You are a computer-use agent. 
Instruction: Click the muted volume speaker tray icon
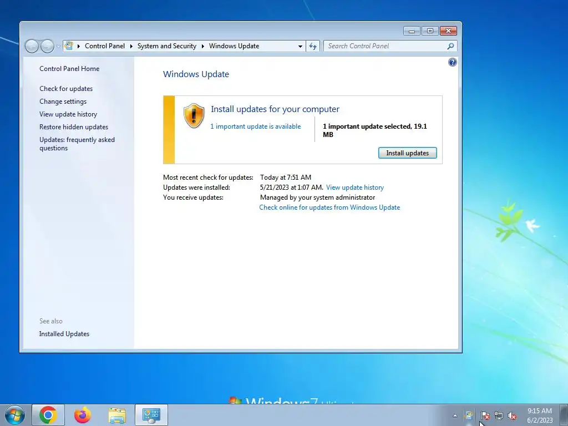[x=512, y=415]
